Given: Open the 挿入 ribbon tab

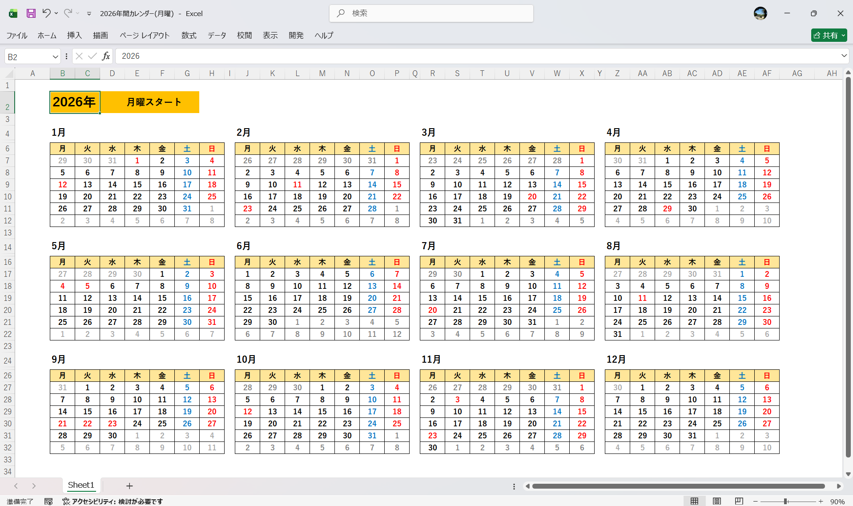Looking at the screenshot, I should click(x=74, y=35).
